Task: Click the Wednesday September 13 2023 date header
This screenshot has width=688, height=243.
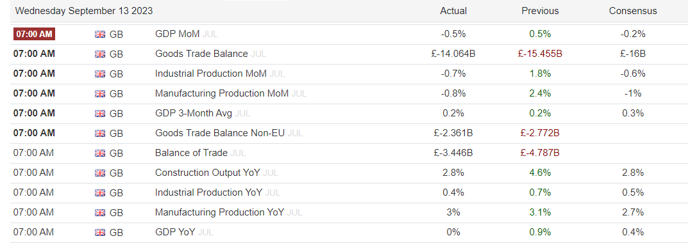Action: (84, 11)
